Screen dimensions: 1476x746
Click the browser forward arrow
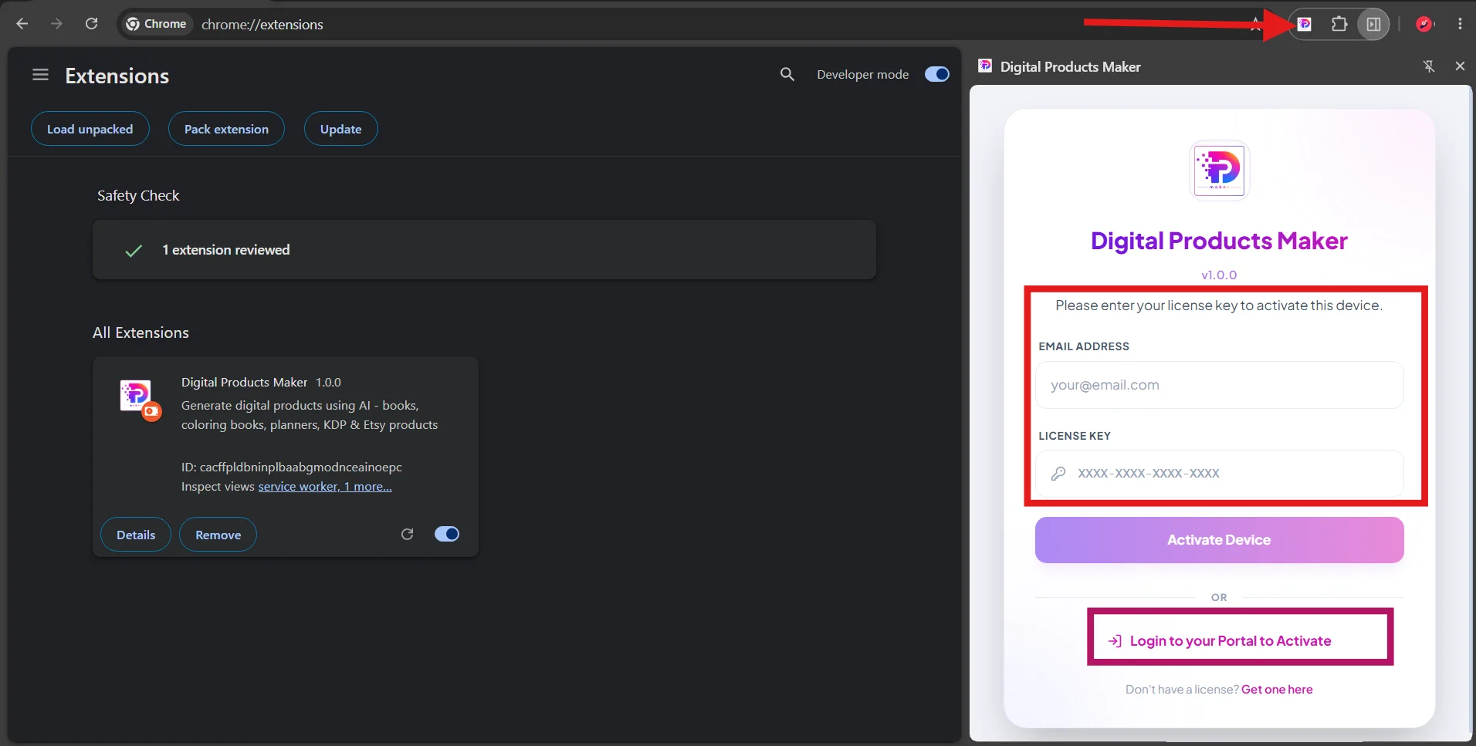click(56, 24)
